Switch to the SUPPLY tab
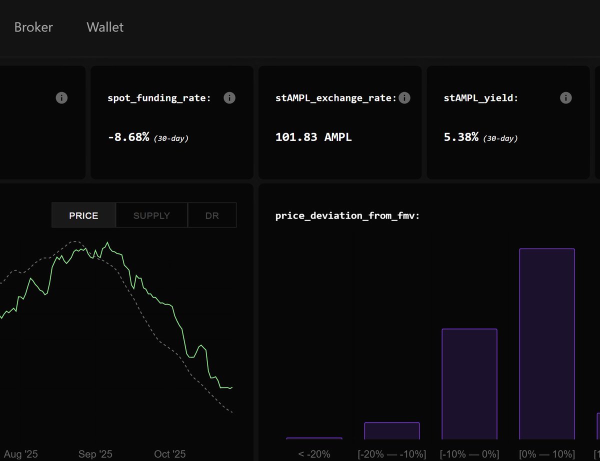This screenshot has width=600, height=461. pos(151,215)
